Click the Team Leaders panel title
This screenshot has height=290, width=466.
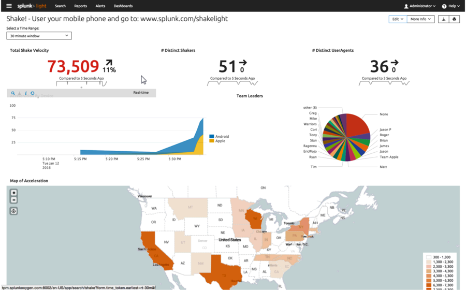250,96
